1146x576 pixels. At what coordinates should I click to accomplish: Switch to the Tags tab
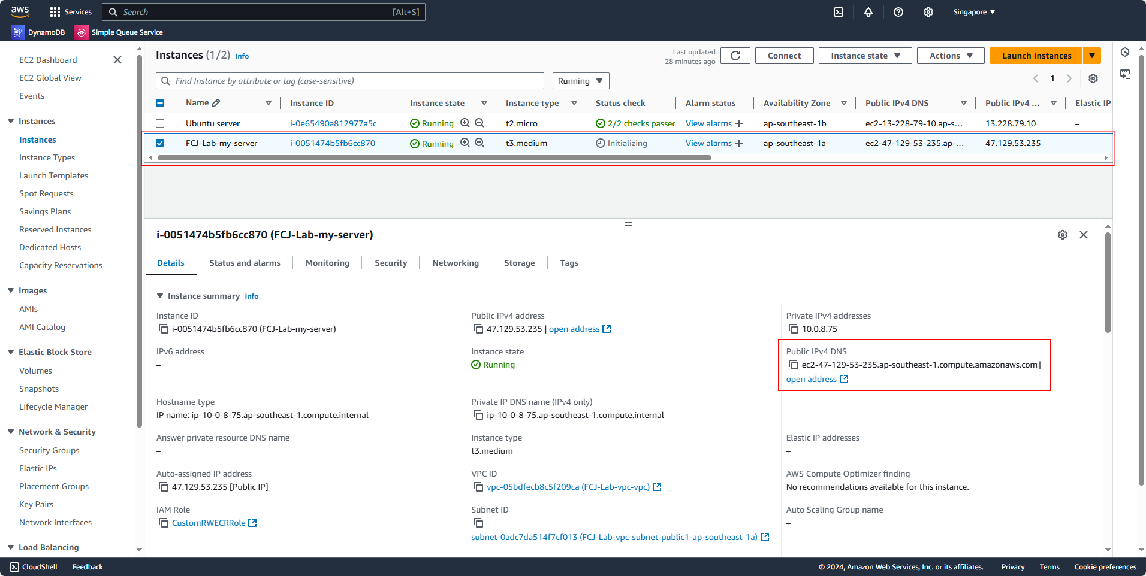pos(569,263)
